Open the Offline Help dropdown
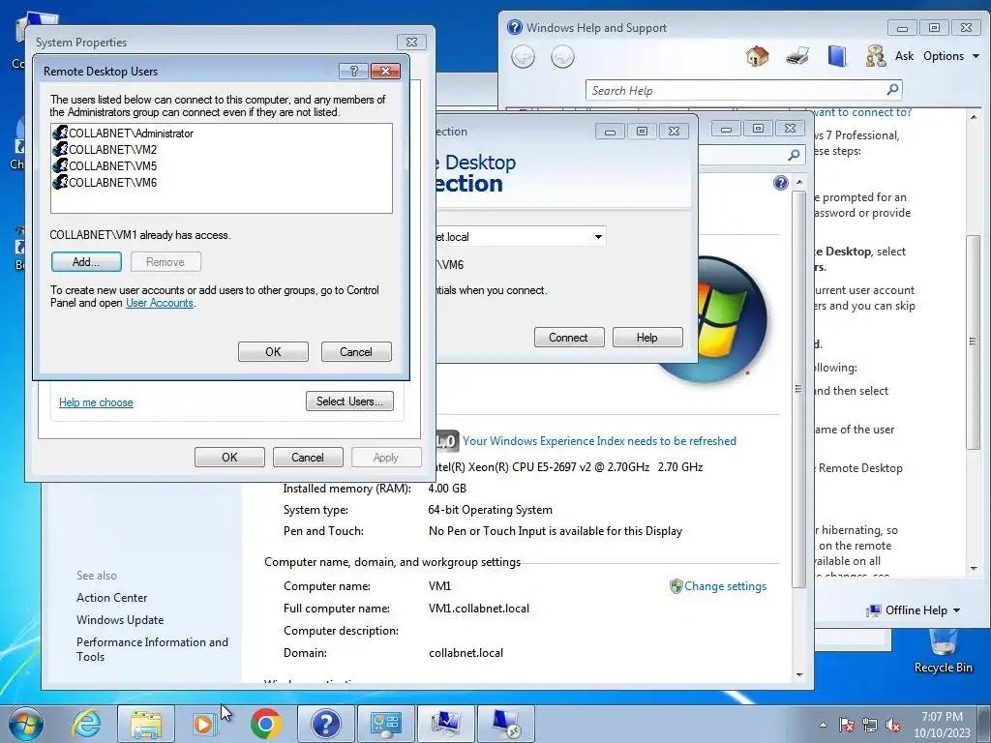 click(914, 610)
